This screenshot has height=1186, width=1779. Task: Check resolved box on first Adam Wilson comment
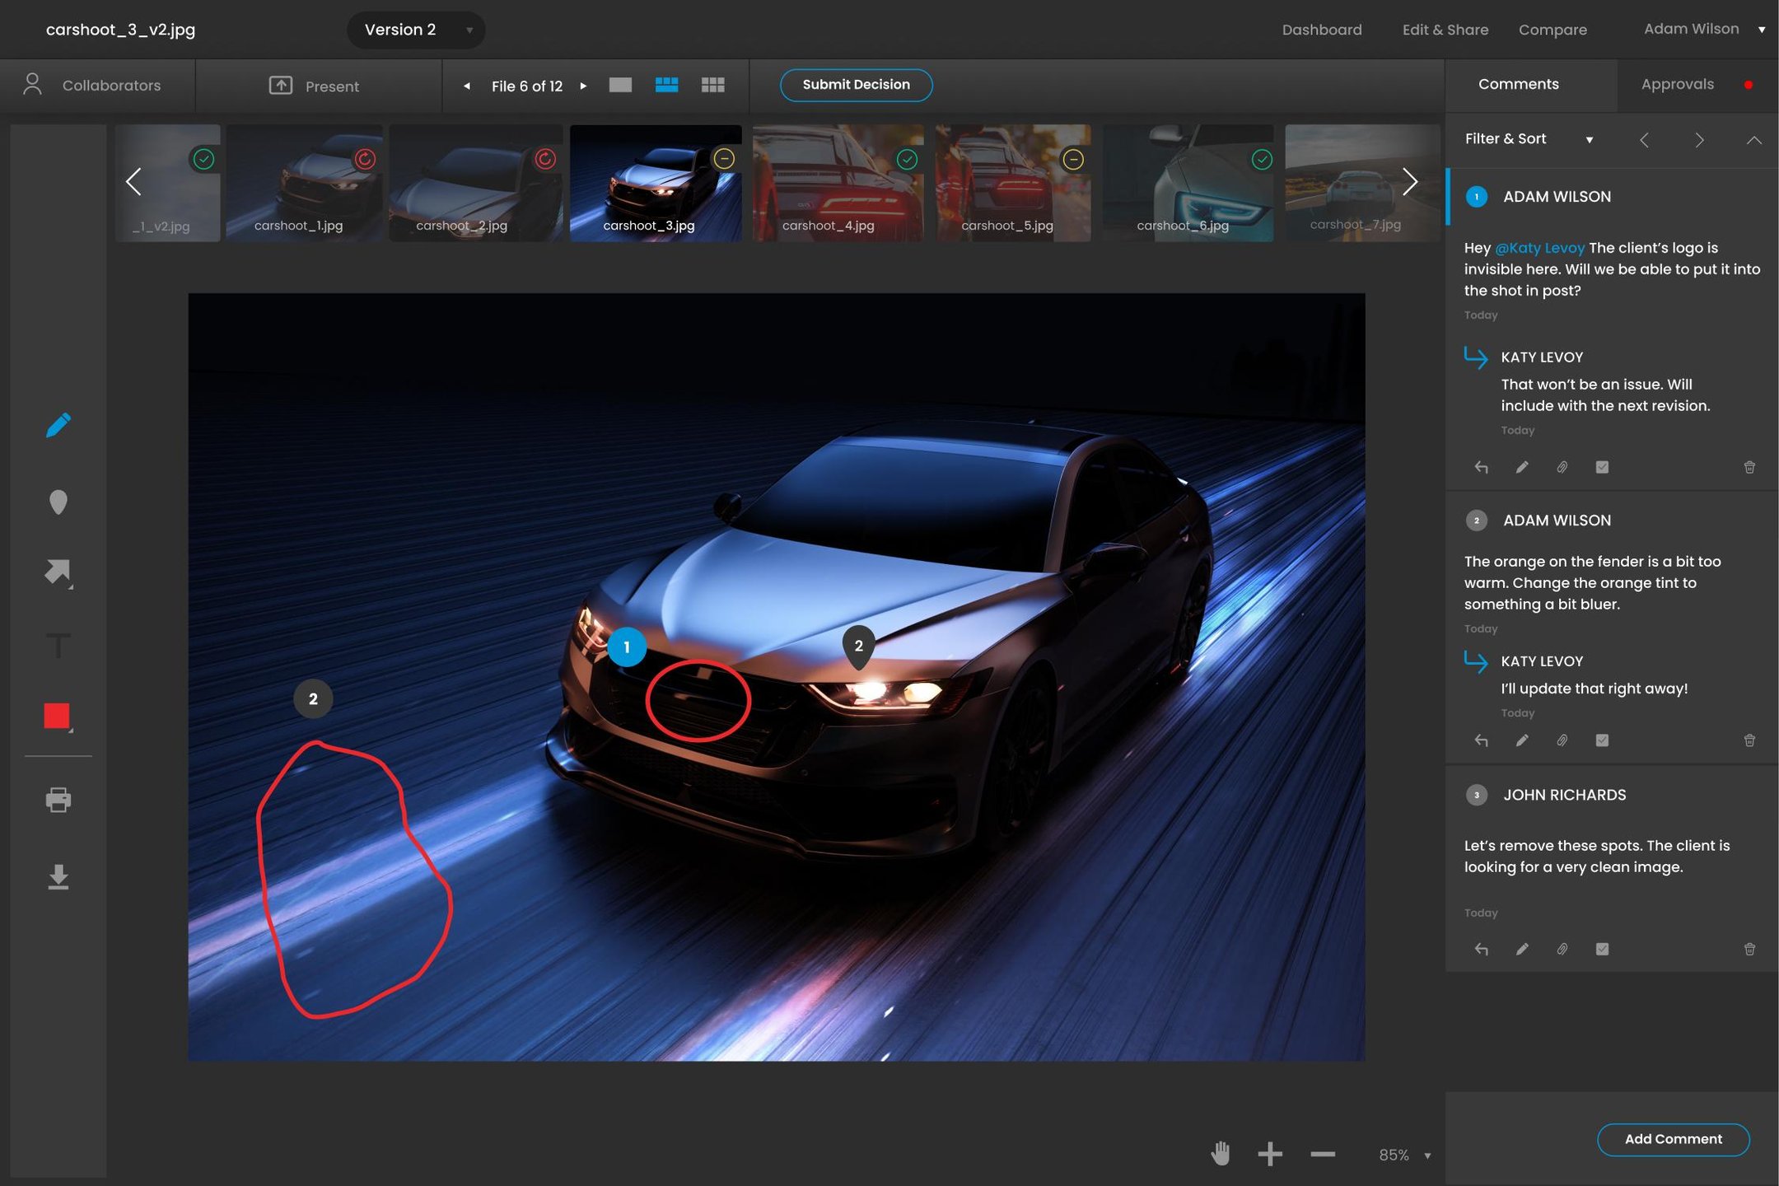tap(1602, 467)
